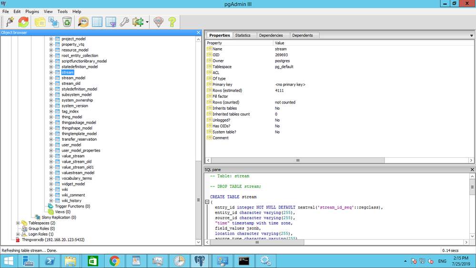Click the Tablespaces folder icon

click(24, 223)
